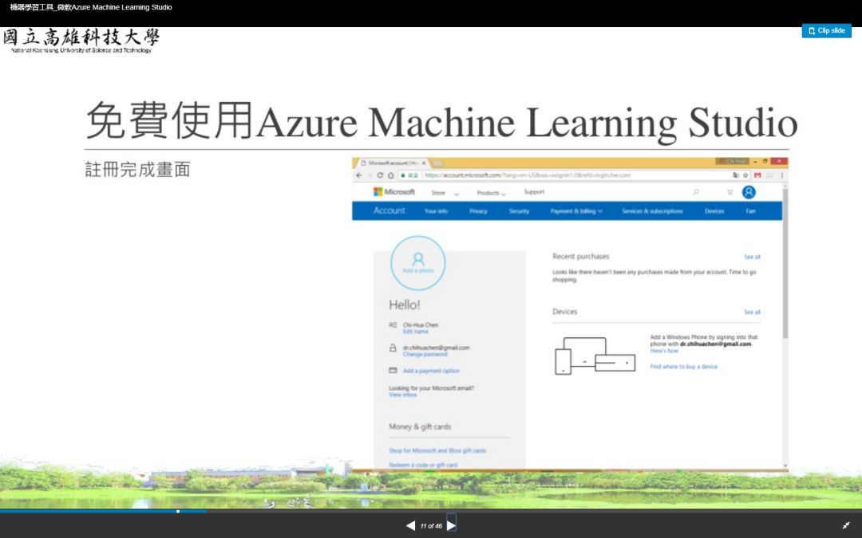Click the Redeem a code or gift card link
The height and width of the screenshot is (538, 862).
pos(423,465)
